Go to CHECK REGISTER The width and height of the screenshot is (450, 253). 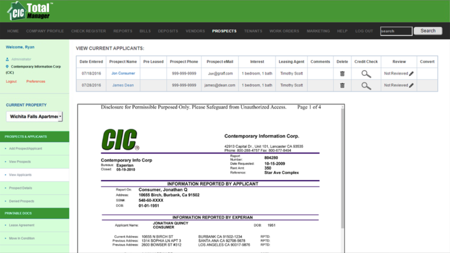89,31
